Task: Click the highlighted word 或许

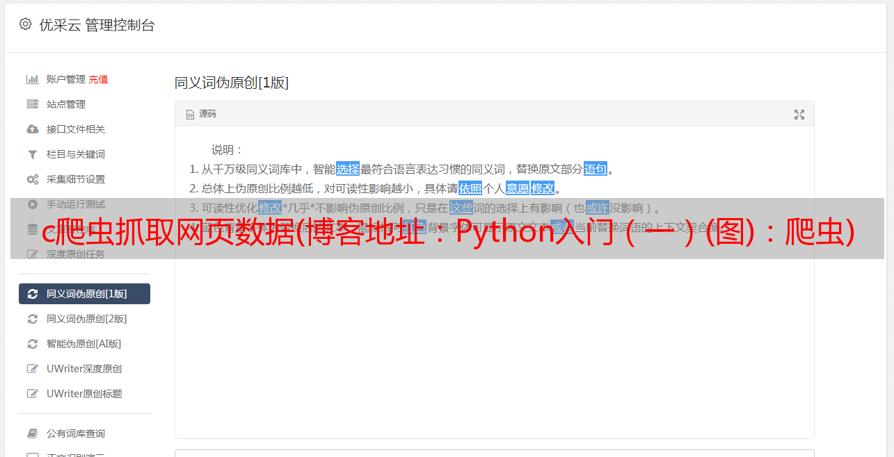Action: pos(597,208)
